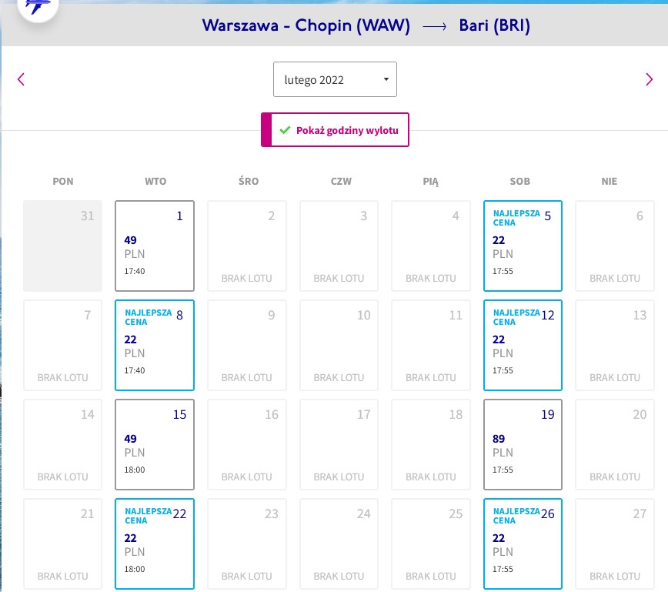Click the unavailable February 20 cell
Viewport: 668px width, 592px height.
click(615, 444)
